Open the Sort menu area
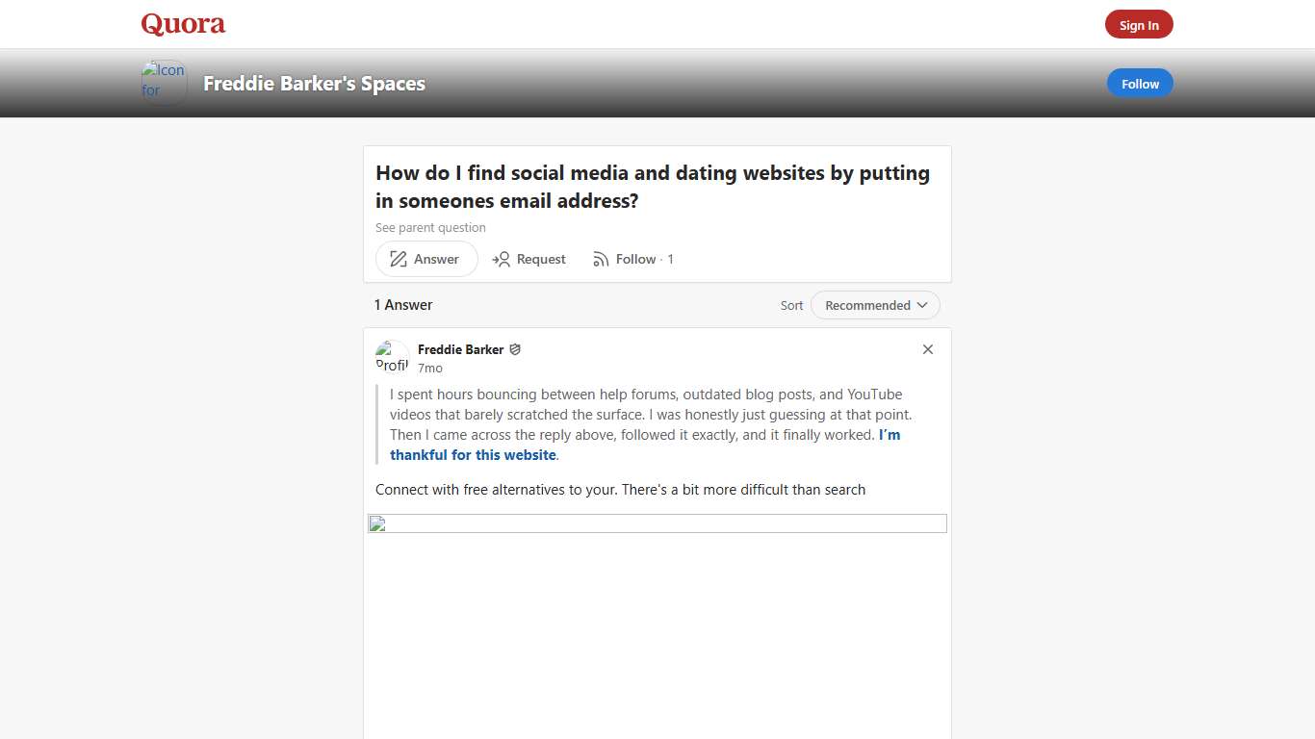This screenshot has width=1315, height=739. (790, 305)
